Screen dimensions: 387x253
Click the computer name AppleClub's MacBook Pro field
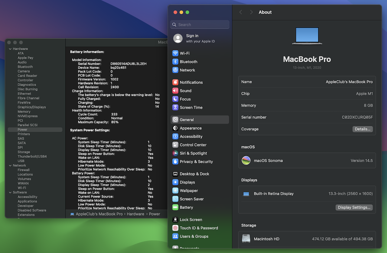349,82
